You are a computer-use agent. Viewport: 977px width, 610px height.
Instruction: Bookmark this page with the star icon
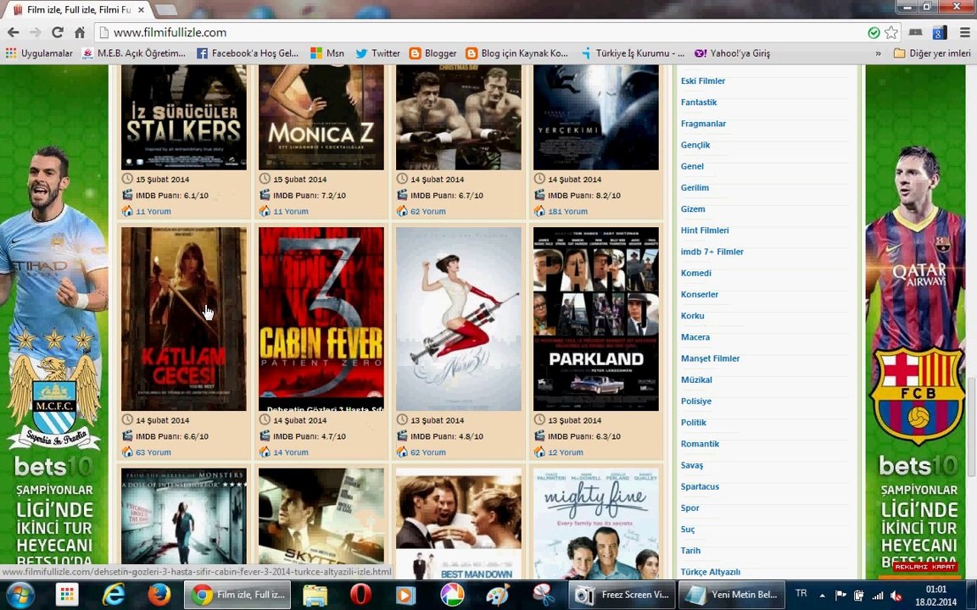[891, 32]
